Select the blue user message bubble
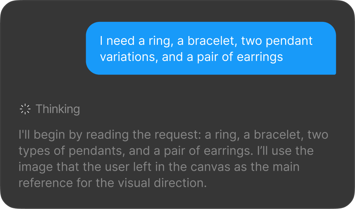 [211, 48]
